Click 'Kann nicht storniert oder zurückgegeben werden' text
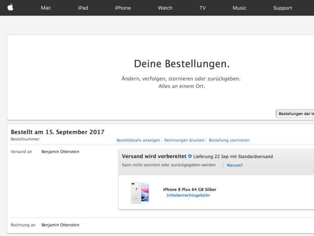The width and height of the screenshot is (314, 236). (x=168, y=165)
